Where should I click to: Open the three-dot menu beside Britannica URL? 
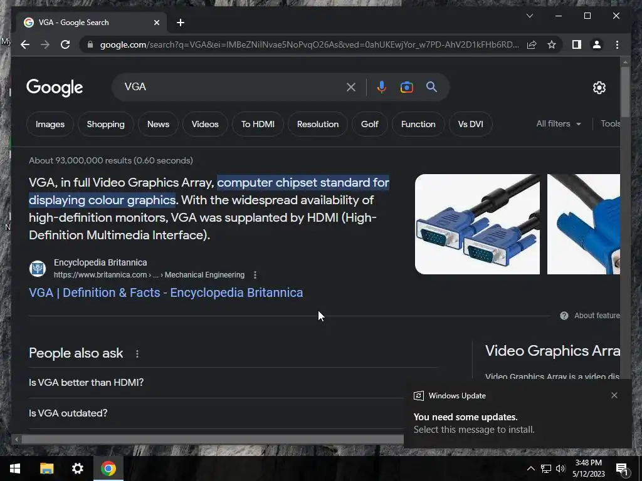click(x=255, y=275)
